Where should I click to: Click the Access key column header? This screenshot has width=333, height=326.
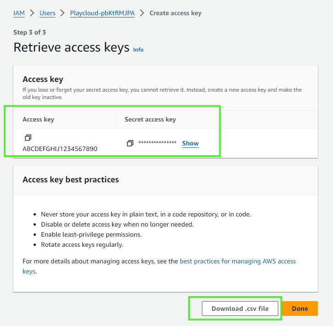(x=38, y=119)
